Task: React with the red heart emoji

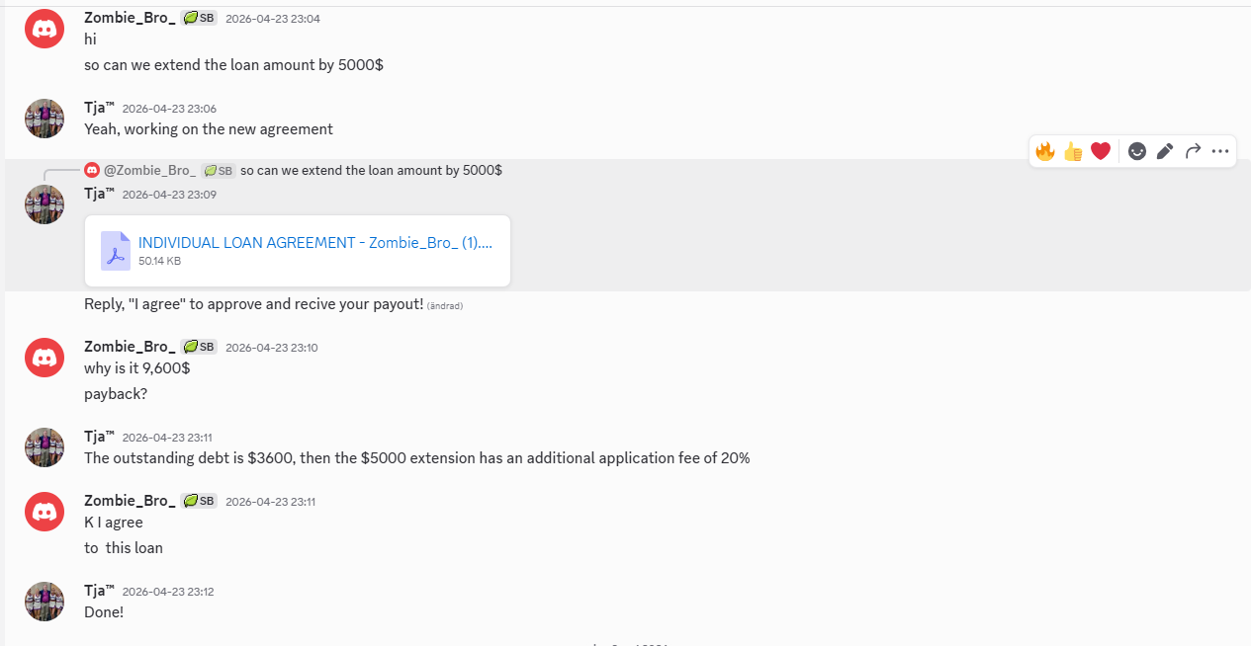Action: click(x=1101, y=151)
